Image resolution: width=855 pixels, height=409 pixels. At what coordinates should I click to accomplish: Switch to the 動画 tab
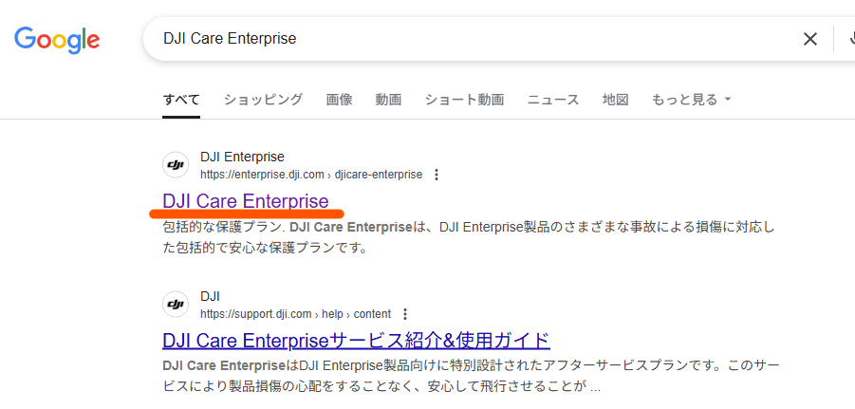[x=388, y=100]
